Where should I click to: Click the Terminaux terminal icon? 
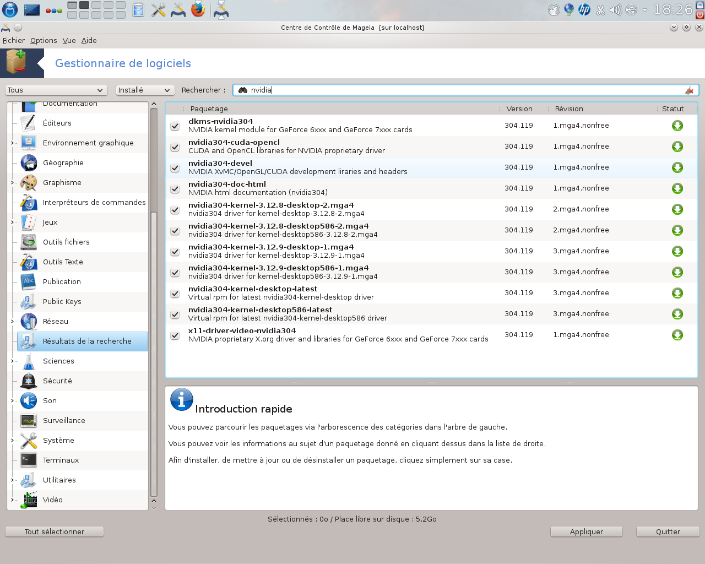29,460
